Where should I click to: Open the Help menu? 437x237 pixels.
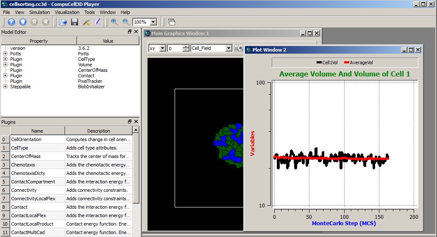(125, 12)
